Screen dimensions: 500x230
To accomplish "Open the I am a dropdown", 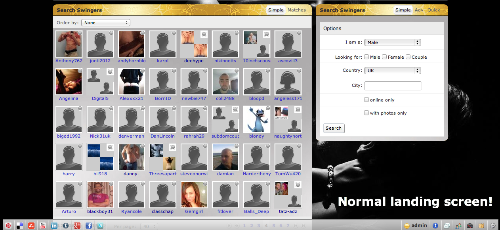I will [x=392, y=42].
